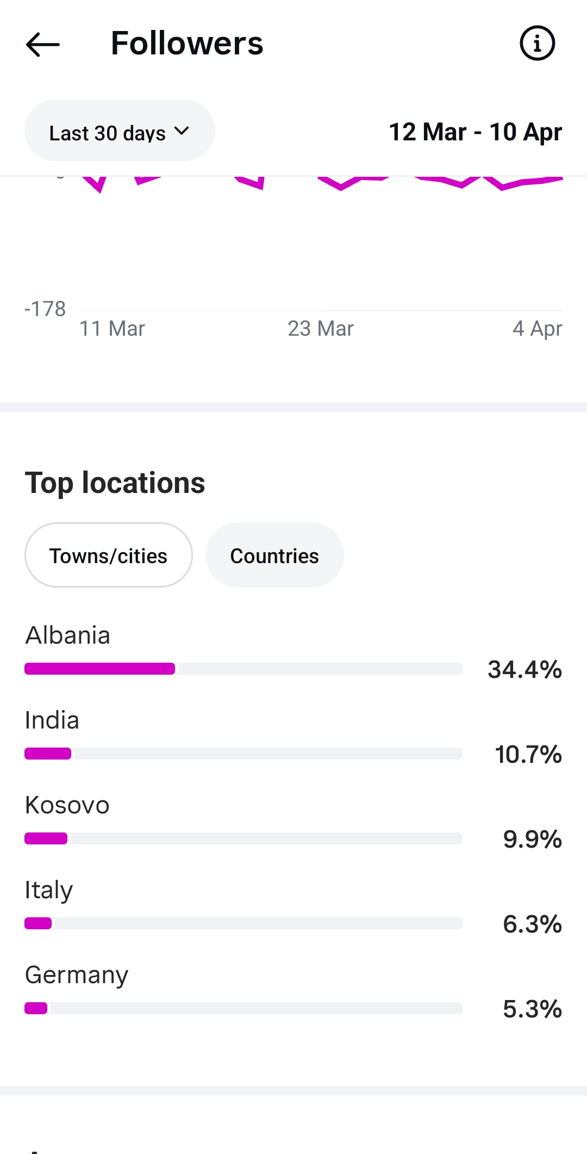Tap the 12 Mar - 10 Apr date range
Image resolution: width=587 pixels, height=1154 pixels.
[x=475, y=132]
